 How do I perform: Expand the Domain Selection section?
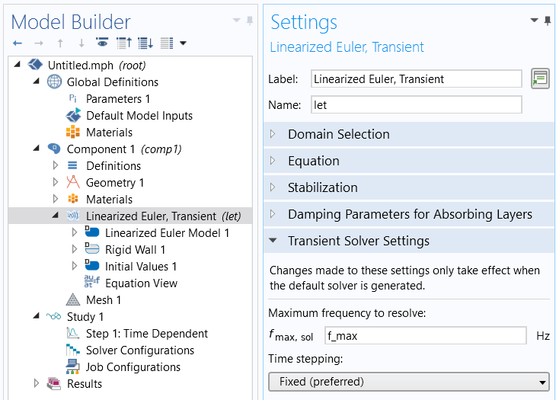click(x=338, y=134)
